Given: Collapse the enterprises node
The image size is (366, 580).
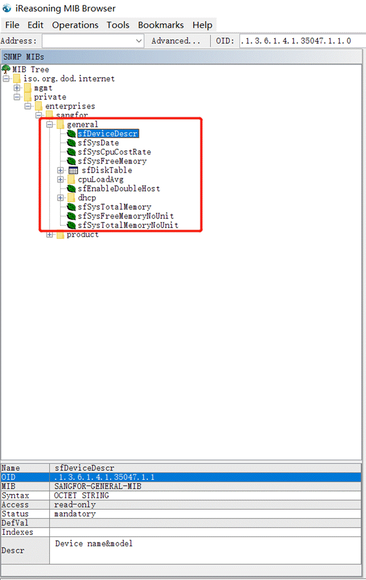Looking at the screenshot, I should (x=28, y=106).
